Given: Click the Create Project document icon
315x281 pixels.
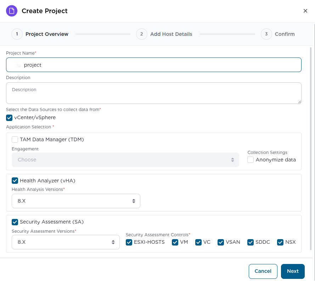Looking at the screenshot, I should click(12, 11).
